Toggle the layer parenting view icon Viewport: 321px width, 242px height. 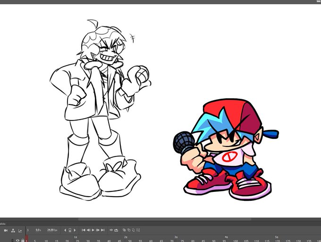coord(13,231)
